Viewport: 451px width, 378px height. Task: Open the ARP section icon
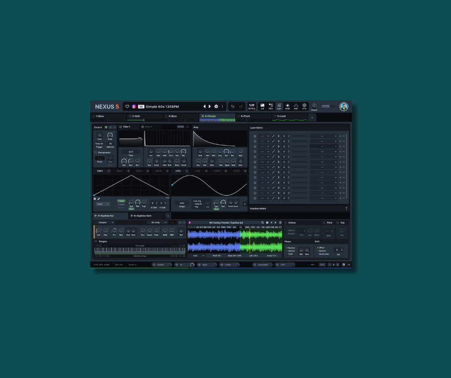pyautogui.click(x=296, y=106)
